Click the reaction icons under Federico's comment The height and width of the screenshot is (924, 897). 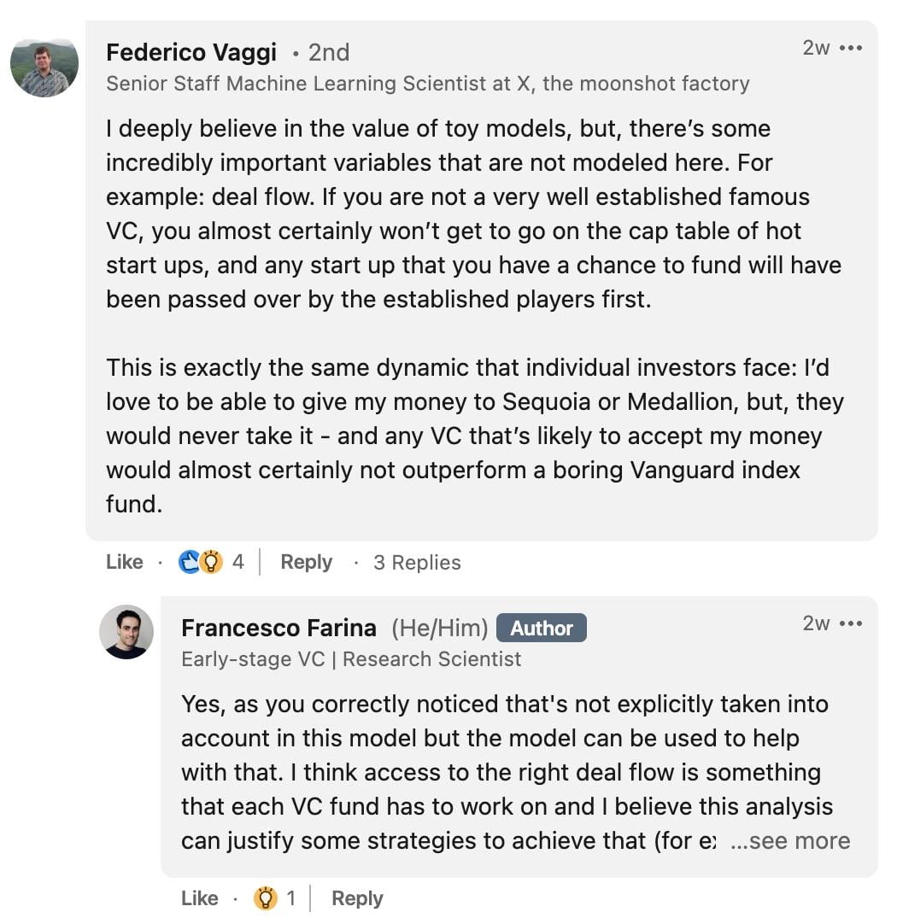(x=200, y=562)
